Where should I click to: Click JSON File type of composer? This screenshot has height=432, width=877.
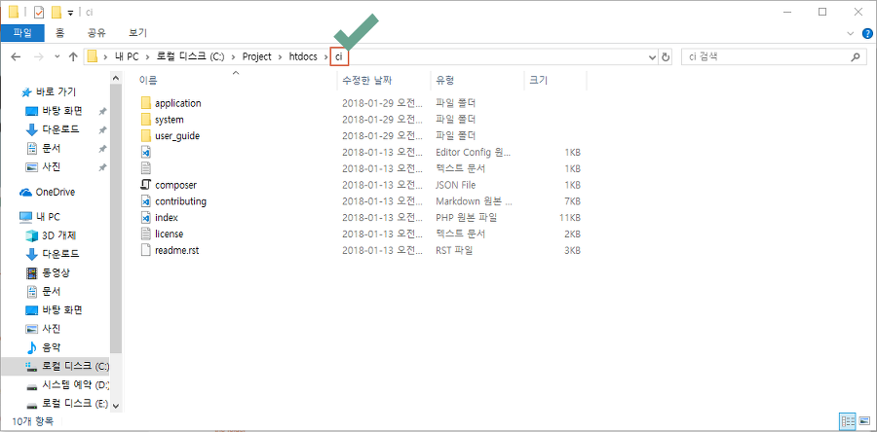[456, 185]
